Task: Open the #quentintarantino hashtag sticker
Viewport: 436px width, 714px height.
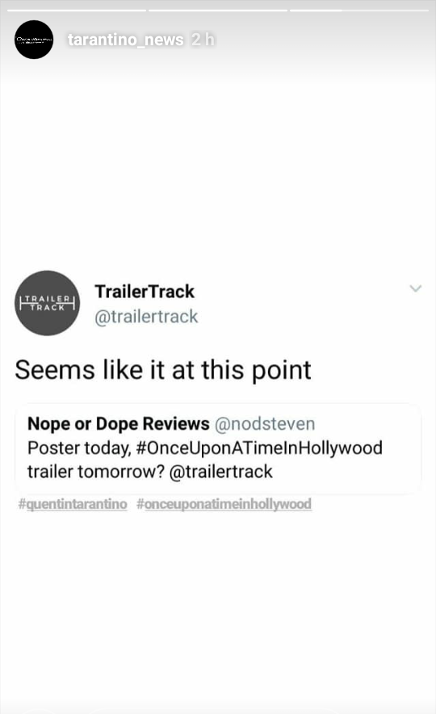Action: pos(73,504)
